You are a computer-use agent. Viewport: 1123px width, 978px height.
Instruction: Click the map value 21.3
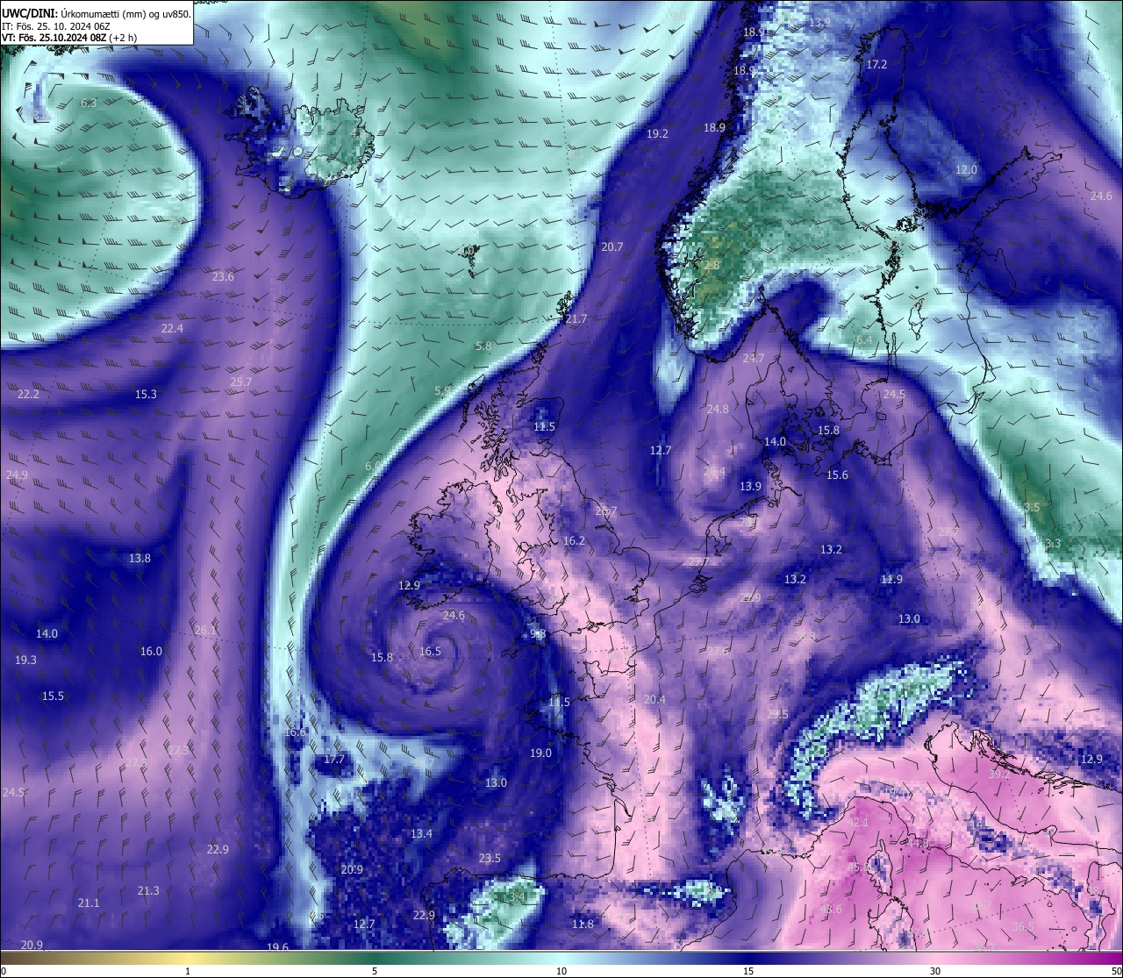[x=148, y=890]
